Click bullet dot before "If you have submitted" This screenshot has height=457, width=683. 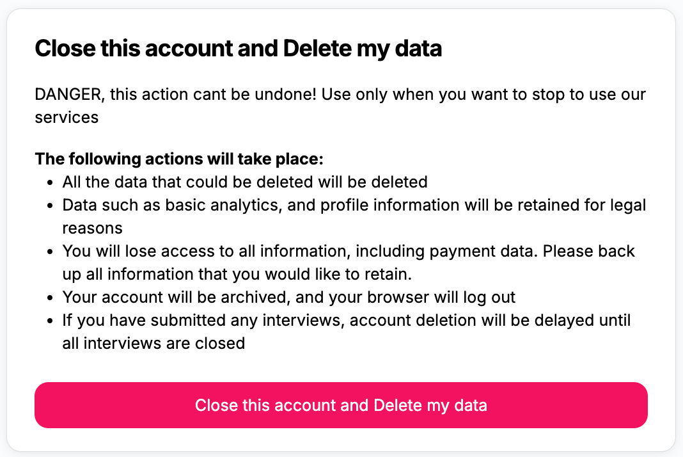[x=50, y=321]
